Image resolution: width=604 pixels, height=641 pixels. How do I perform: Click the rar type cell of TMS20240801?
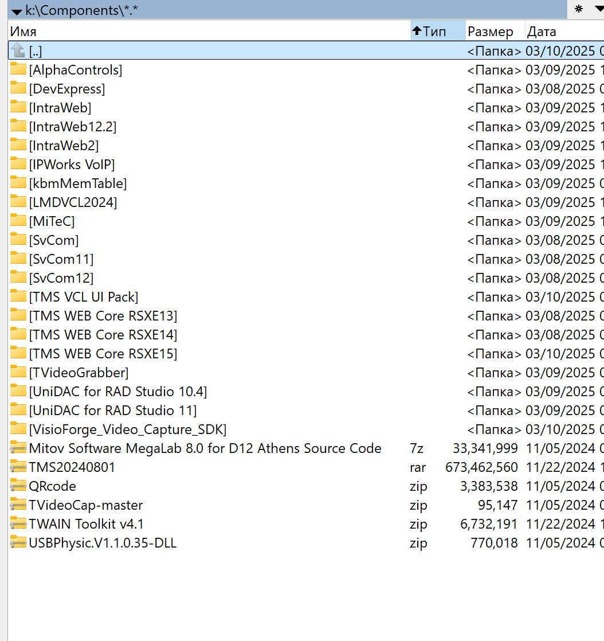pyautogui.click(x=418, y=467)
